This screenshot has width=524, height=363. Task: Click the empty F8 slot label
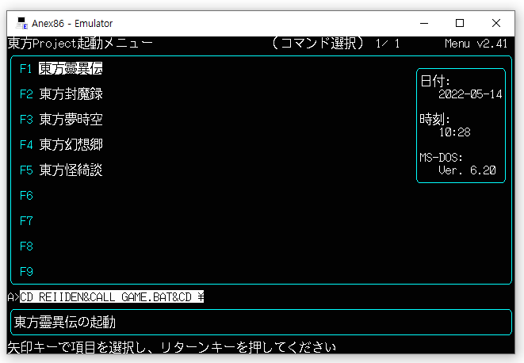tap(26, 246)
